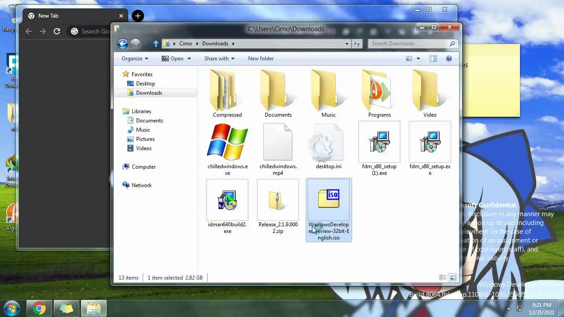
Task: Change view using the views icon
Action: tap(409, 59)
